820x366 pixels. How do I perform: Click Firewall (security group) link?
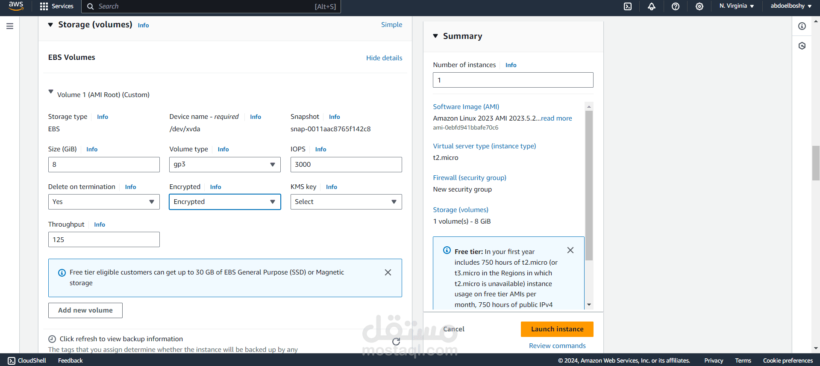coord(470,178)
